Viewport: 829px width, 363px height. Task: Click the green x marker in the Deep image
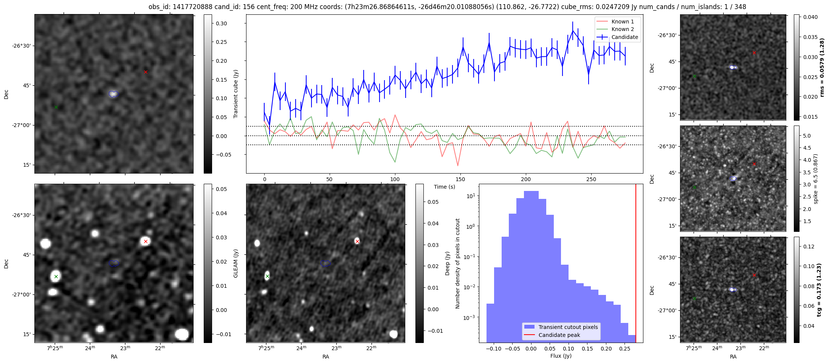[267, 276]
